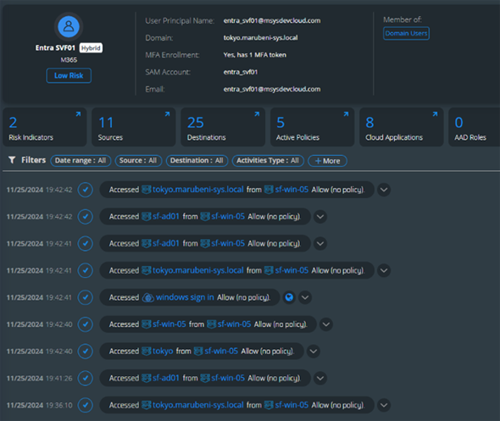Screen dimensions: 500x421
Task: Open windows sign in link
Action: [x=185, y=297]
